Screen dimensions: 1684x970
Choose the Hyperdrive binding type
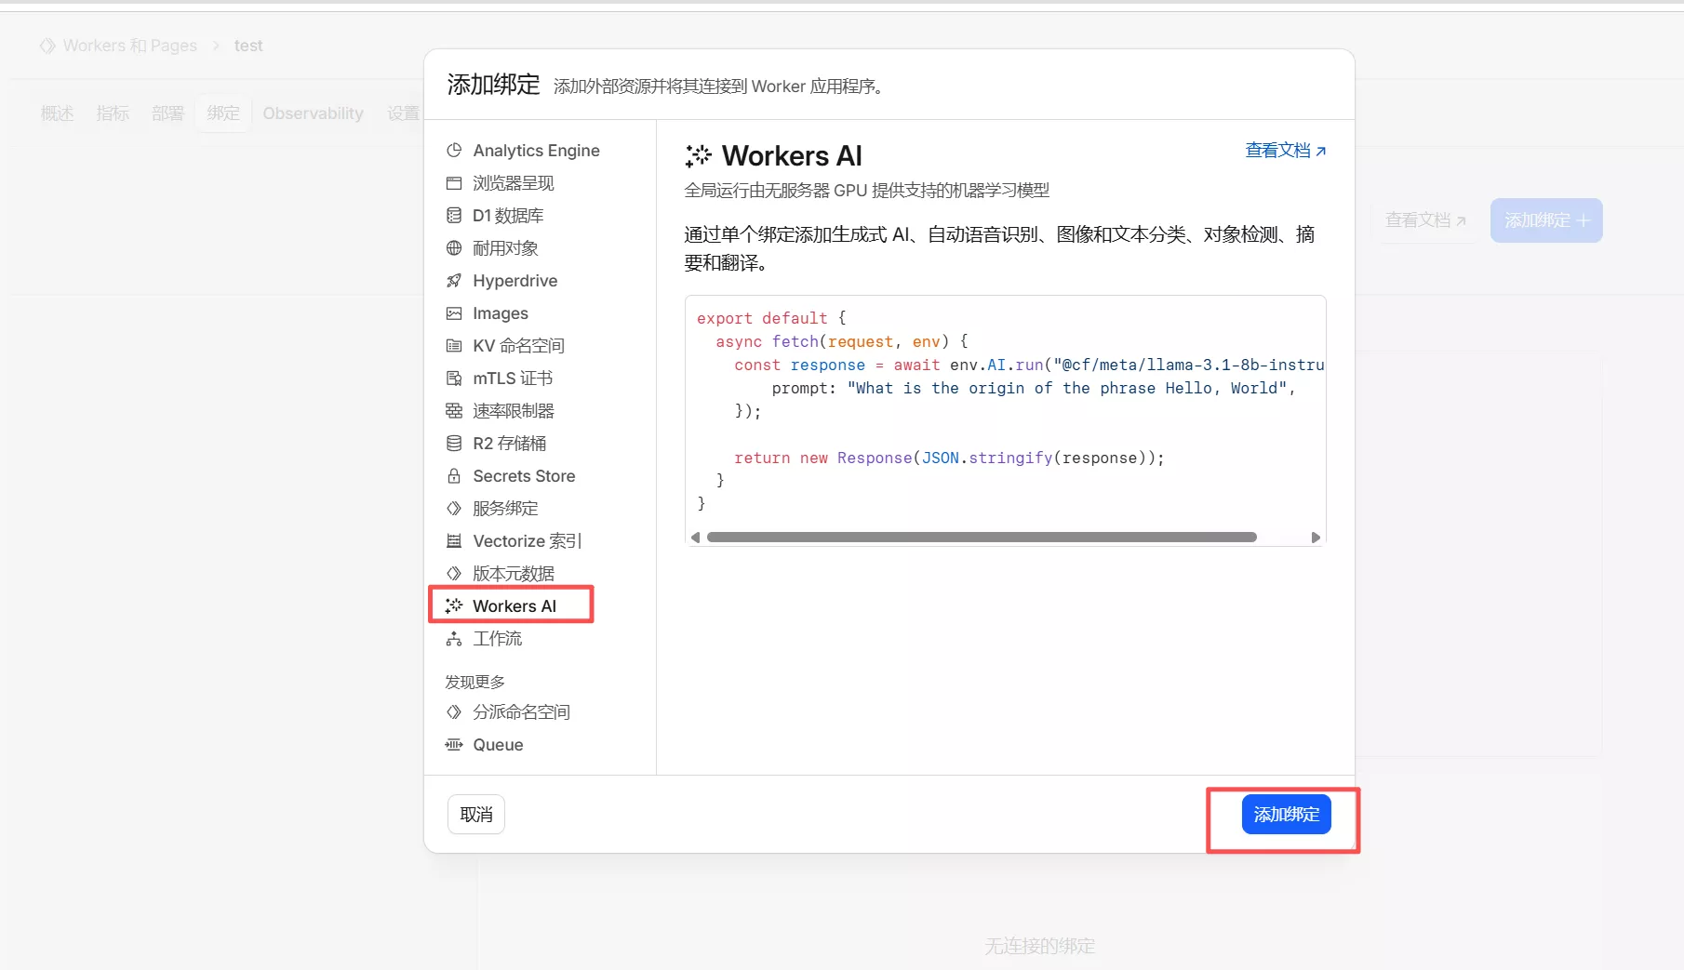point(514,280)
